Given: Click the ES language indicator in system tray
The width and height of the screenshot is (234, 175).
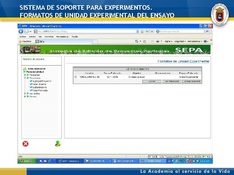Looking at the screenshot, I should 169,161.
